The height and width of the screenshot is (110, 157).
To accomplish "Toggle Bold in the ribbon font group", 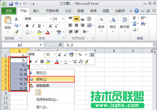I will tap(27, 26).
